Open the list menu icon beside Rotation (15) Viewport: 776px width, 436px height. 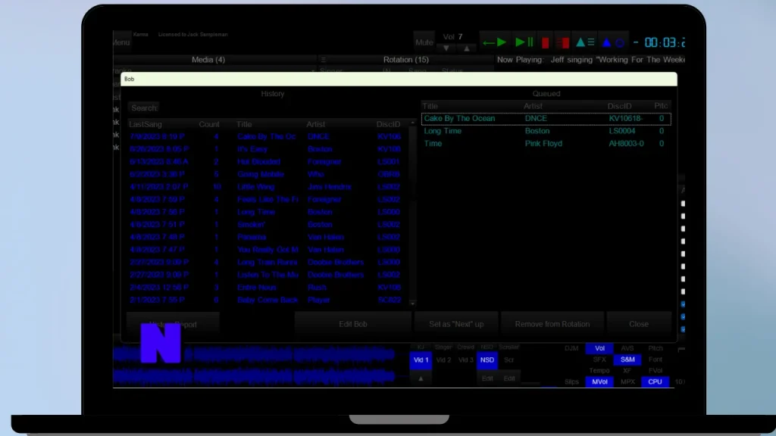coord(323,60)
